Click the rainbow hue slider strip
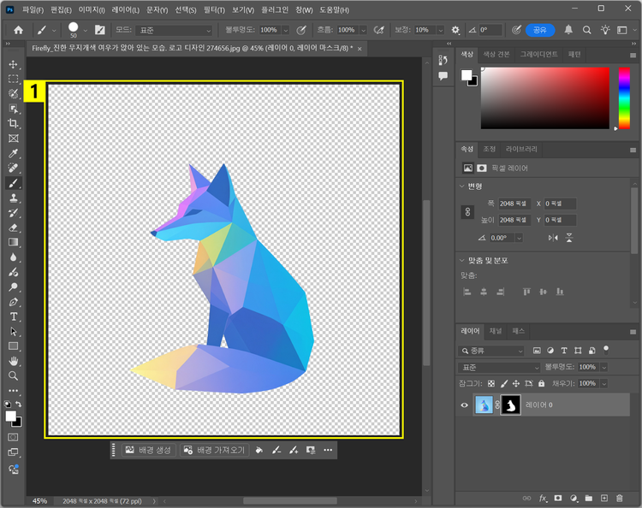The height and width of the screenshot is (508, 642). click(x=624, y=97)
